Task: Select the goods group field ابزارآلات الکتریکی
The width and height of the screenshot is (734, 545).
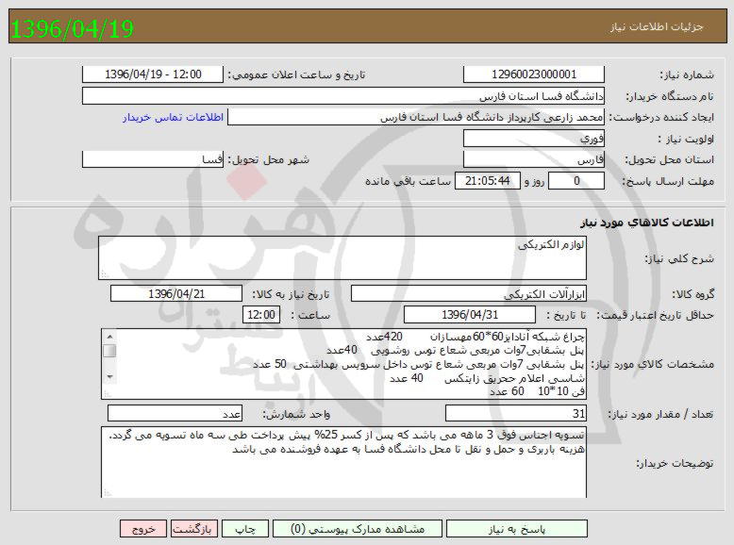Action: point(468,294)
